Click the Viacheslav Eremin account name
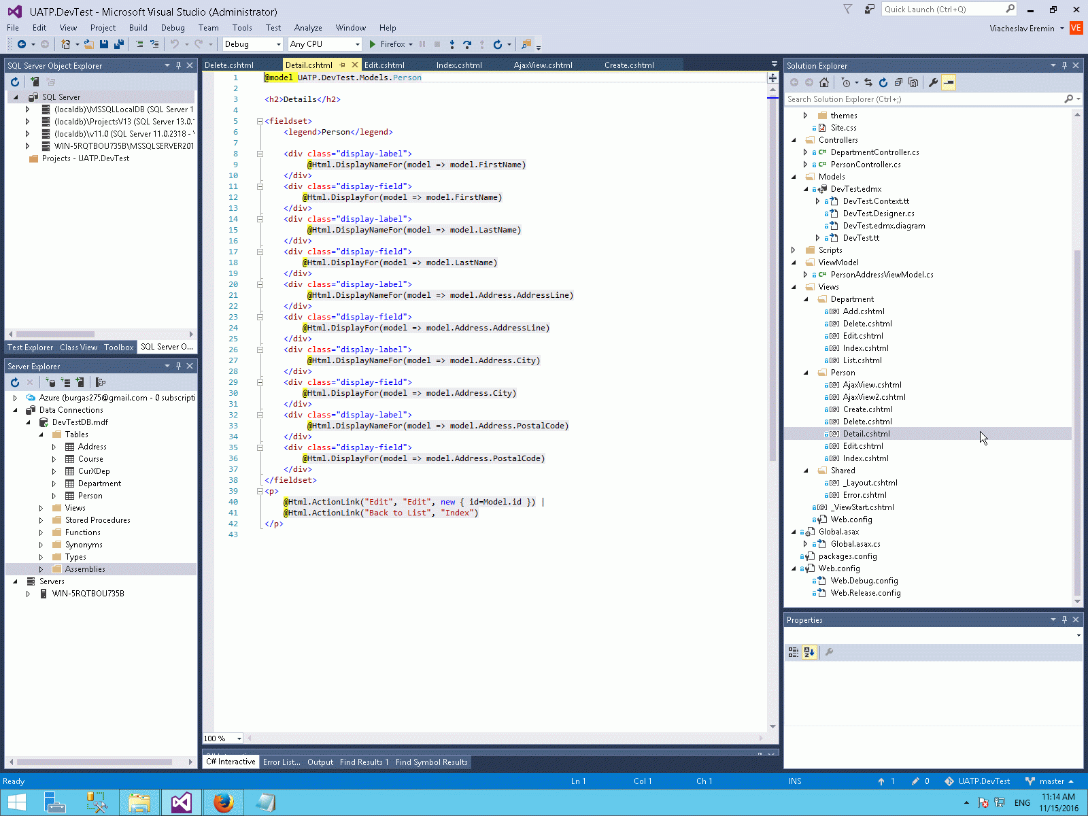The image size is (1088, 816). pos(1022,29)
